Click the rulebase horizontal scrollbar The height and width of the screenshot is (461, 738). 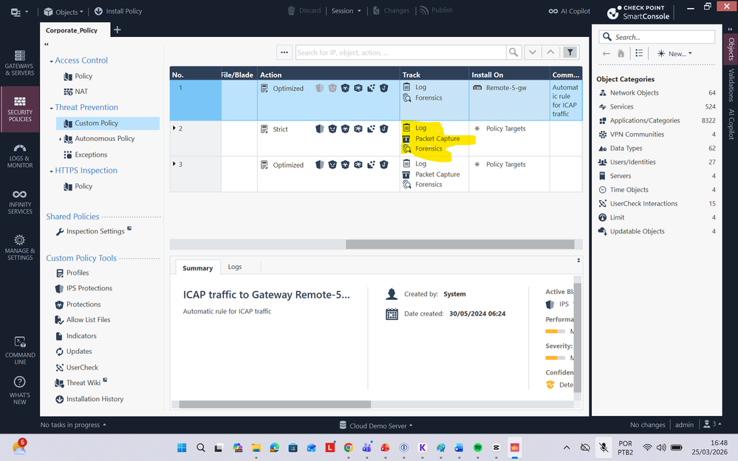point(459,244)
